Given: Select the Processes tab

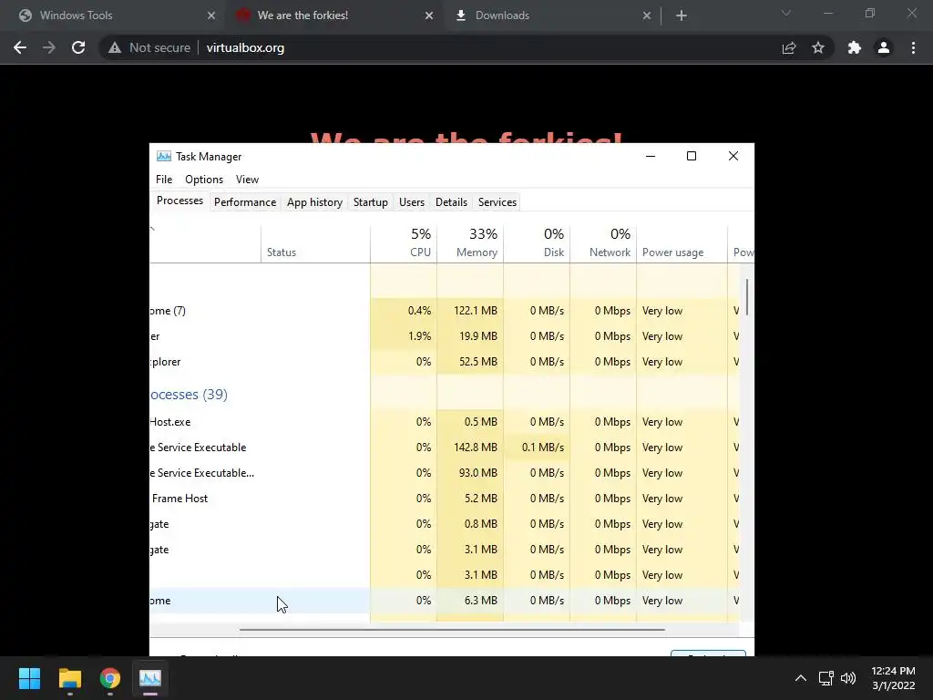Looking at the screenshot, I should (x=179, y=201).
